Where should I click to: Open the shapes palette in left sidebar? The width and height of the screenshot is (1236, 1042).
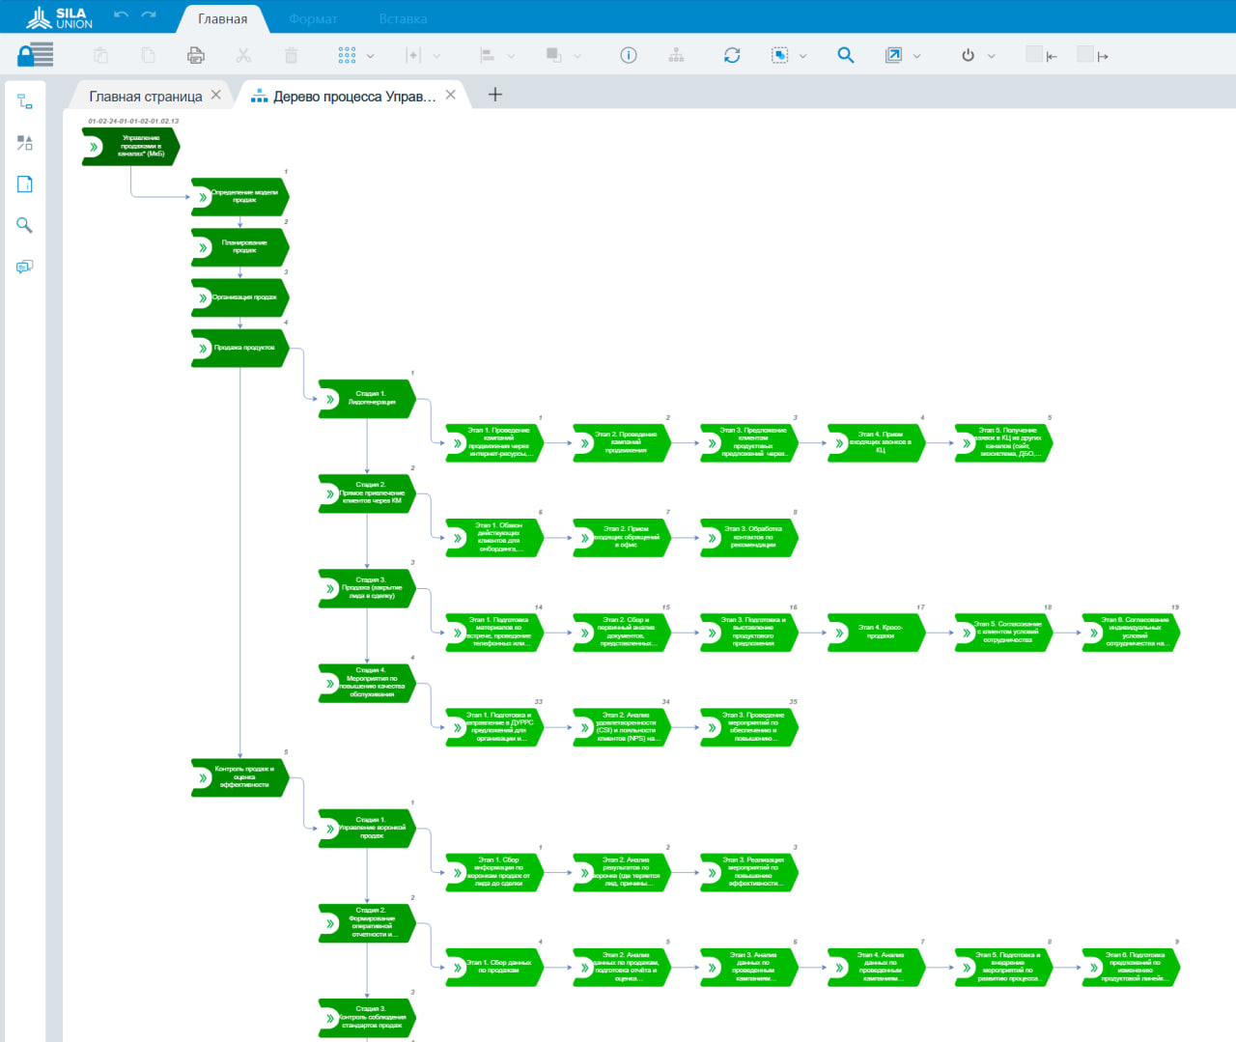[25, 143]
